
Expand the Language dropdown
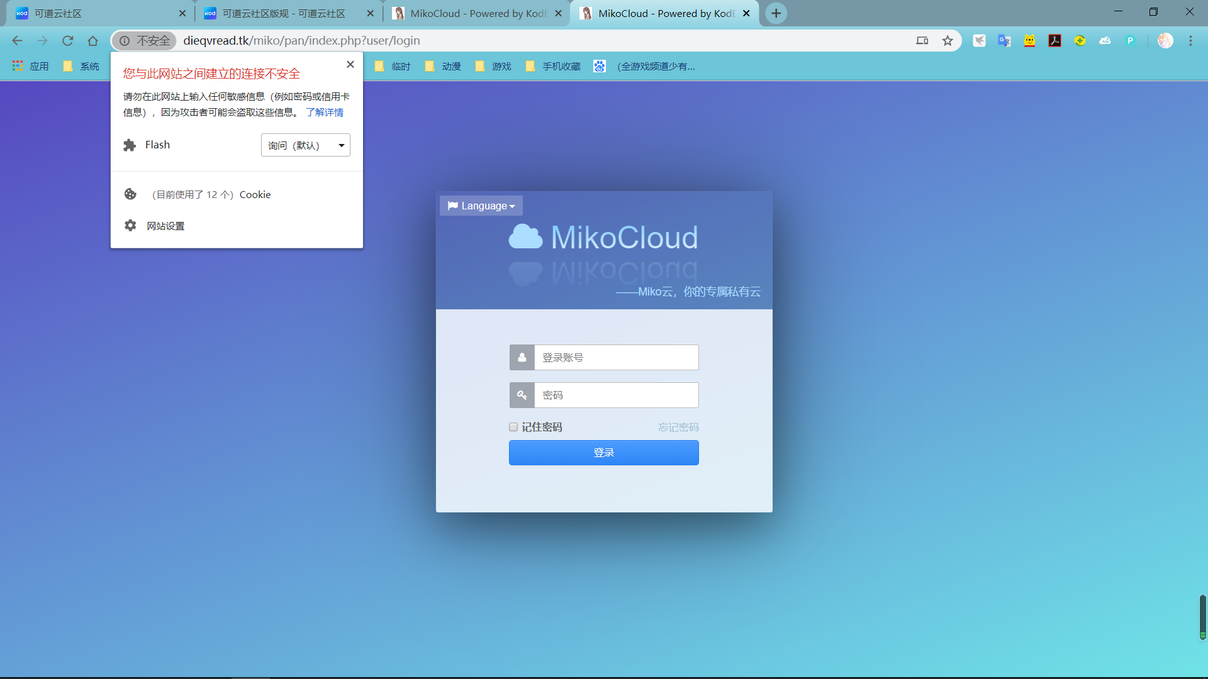click(481, 206)
